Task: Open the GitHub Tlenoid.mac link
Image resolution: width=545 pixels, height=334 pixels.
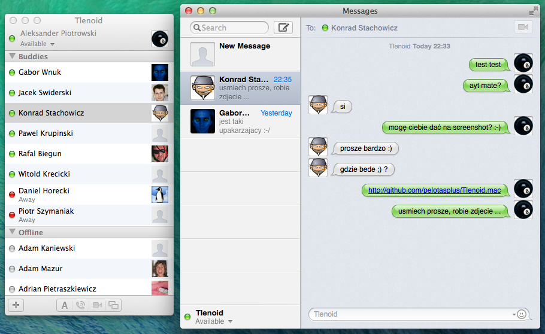Action: pos(434,190)
